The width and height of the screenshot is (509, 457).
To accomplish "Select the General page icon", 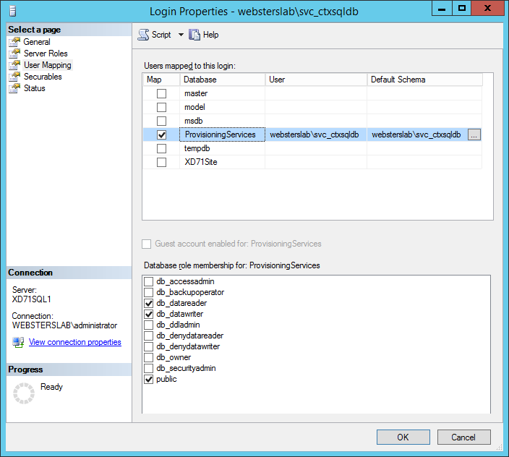I will [14, 42].
